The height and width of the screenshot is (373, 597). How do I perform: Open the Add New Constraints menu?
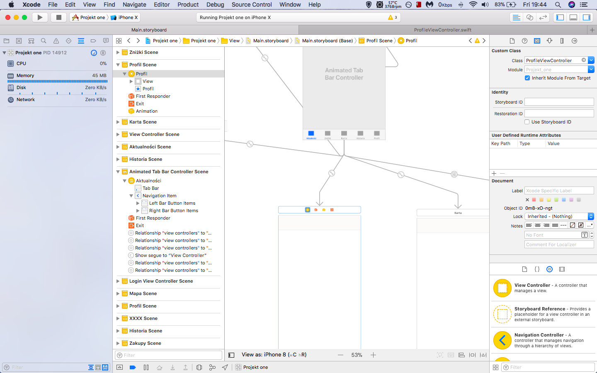click(472, 355)
